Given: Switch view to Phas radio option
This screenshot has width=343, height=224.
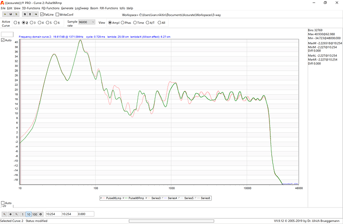Looking at the screenshot, I should pyautogui.click(x=122, y=22).
